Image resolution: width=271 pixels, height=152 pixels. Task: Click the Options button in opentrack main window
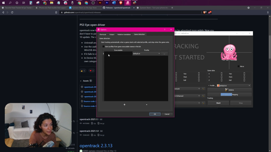click(x=229, y=90)
